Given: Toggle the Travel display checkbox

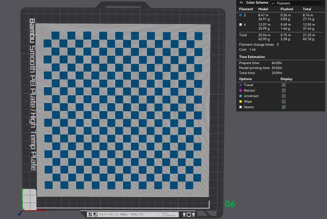Looking at the screenshot, I should point(284,85).
